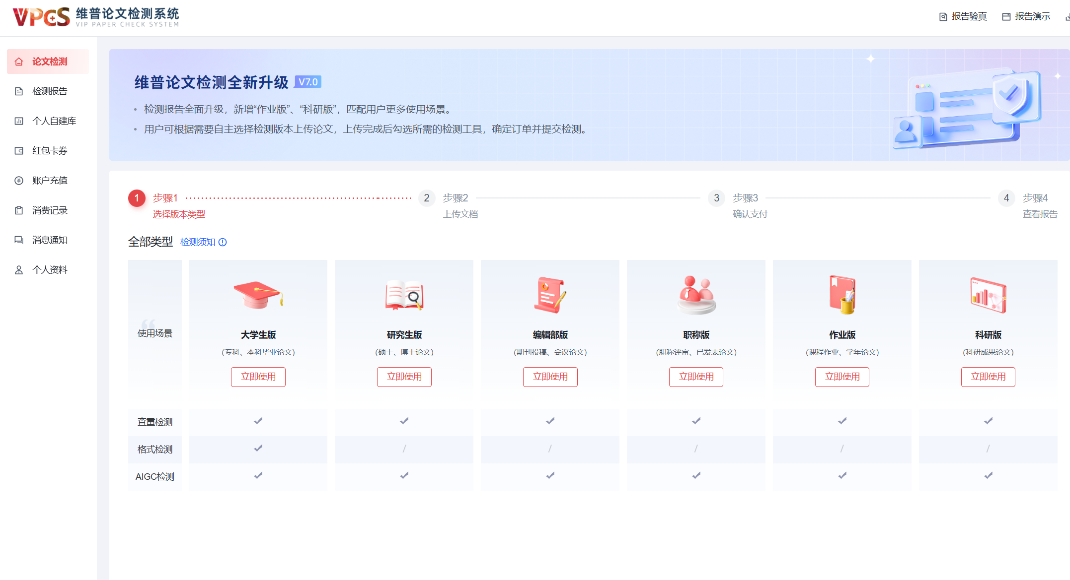Viewport: 1070px width, 580px height.
Task: Click 立即使用 under 大学生版
Action: click(258, 377)
